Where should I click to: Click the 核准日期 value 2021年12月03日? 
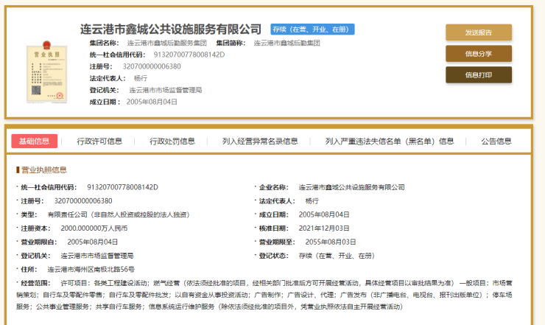coord(324,228)
